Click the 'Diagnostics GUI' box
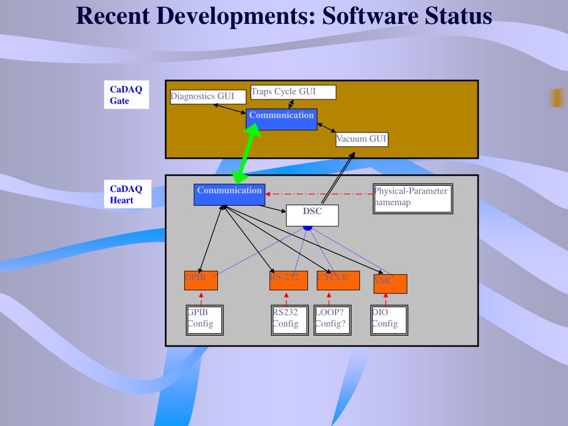The height and width of the screenshot is (426, 568). (208, 97)
